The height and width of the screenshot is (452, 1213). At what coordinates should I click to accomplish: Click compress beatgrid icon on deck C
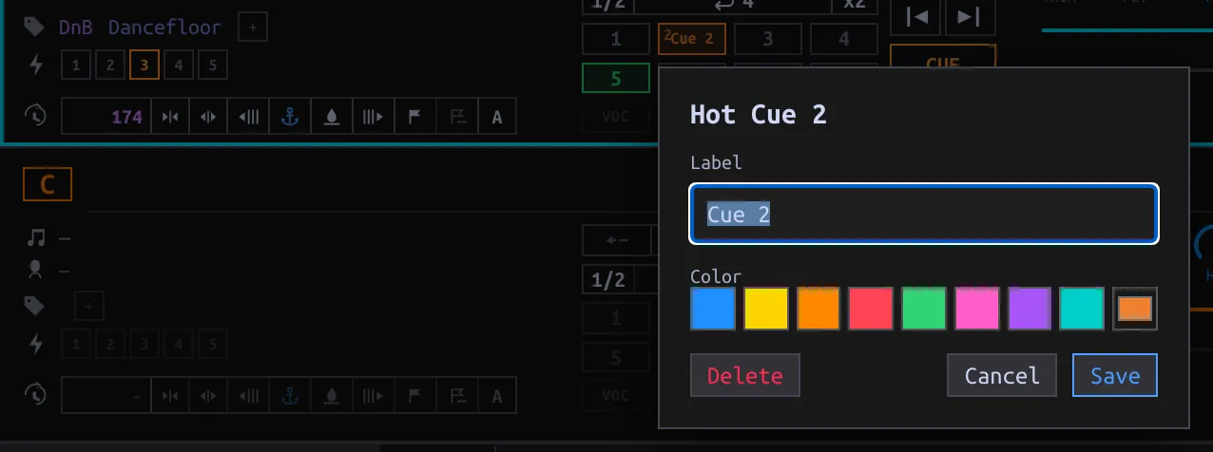[170, 395]
